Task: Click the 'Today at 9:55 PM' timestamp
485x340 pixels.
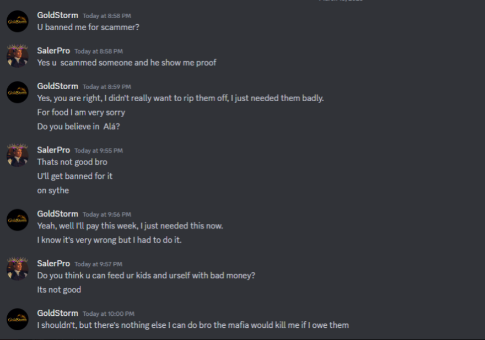Action: (99, 151)
